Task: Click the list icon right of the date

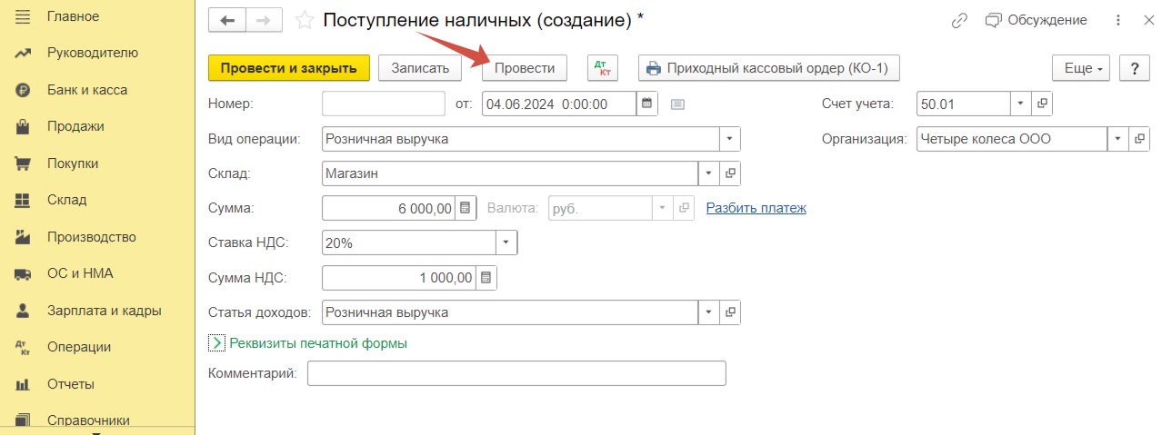Action: pos(677,104)
